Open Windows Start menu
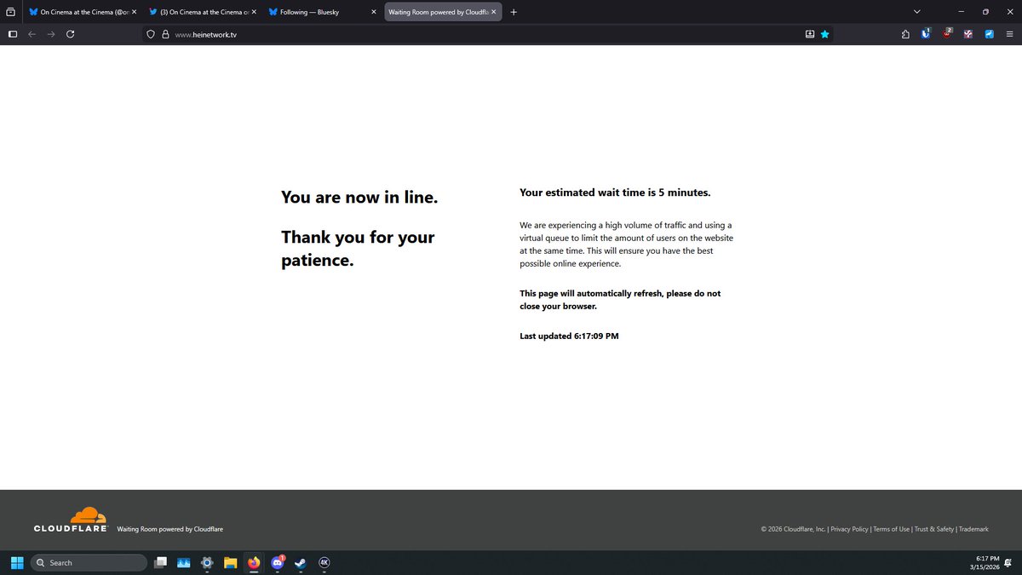 pyautogui.click(x=17, y=562)
